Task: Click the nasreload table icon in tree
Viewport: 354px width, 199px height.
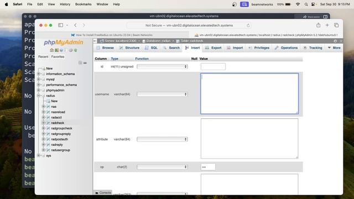Action: 48,112
